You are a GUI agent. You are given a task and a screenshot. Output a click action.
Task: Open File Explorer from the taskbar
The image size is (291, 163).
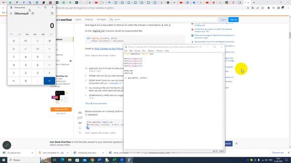click(x=70, y=160)
